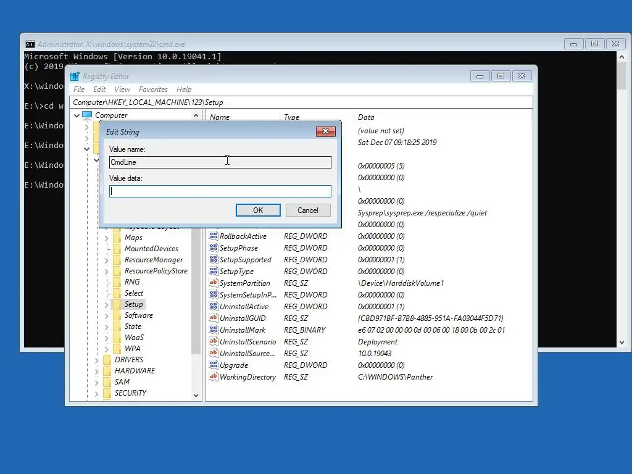
Task: Click the UninstallGUID string icon
Action: coord(213,318)
